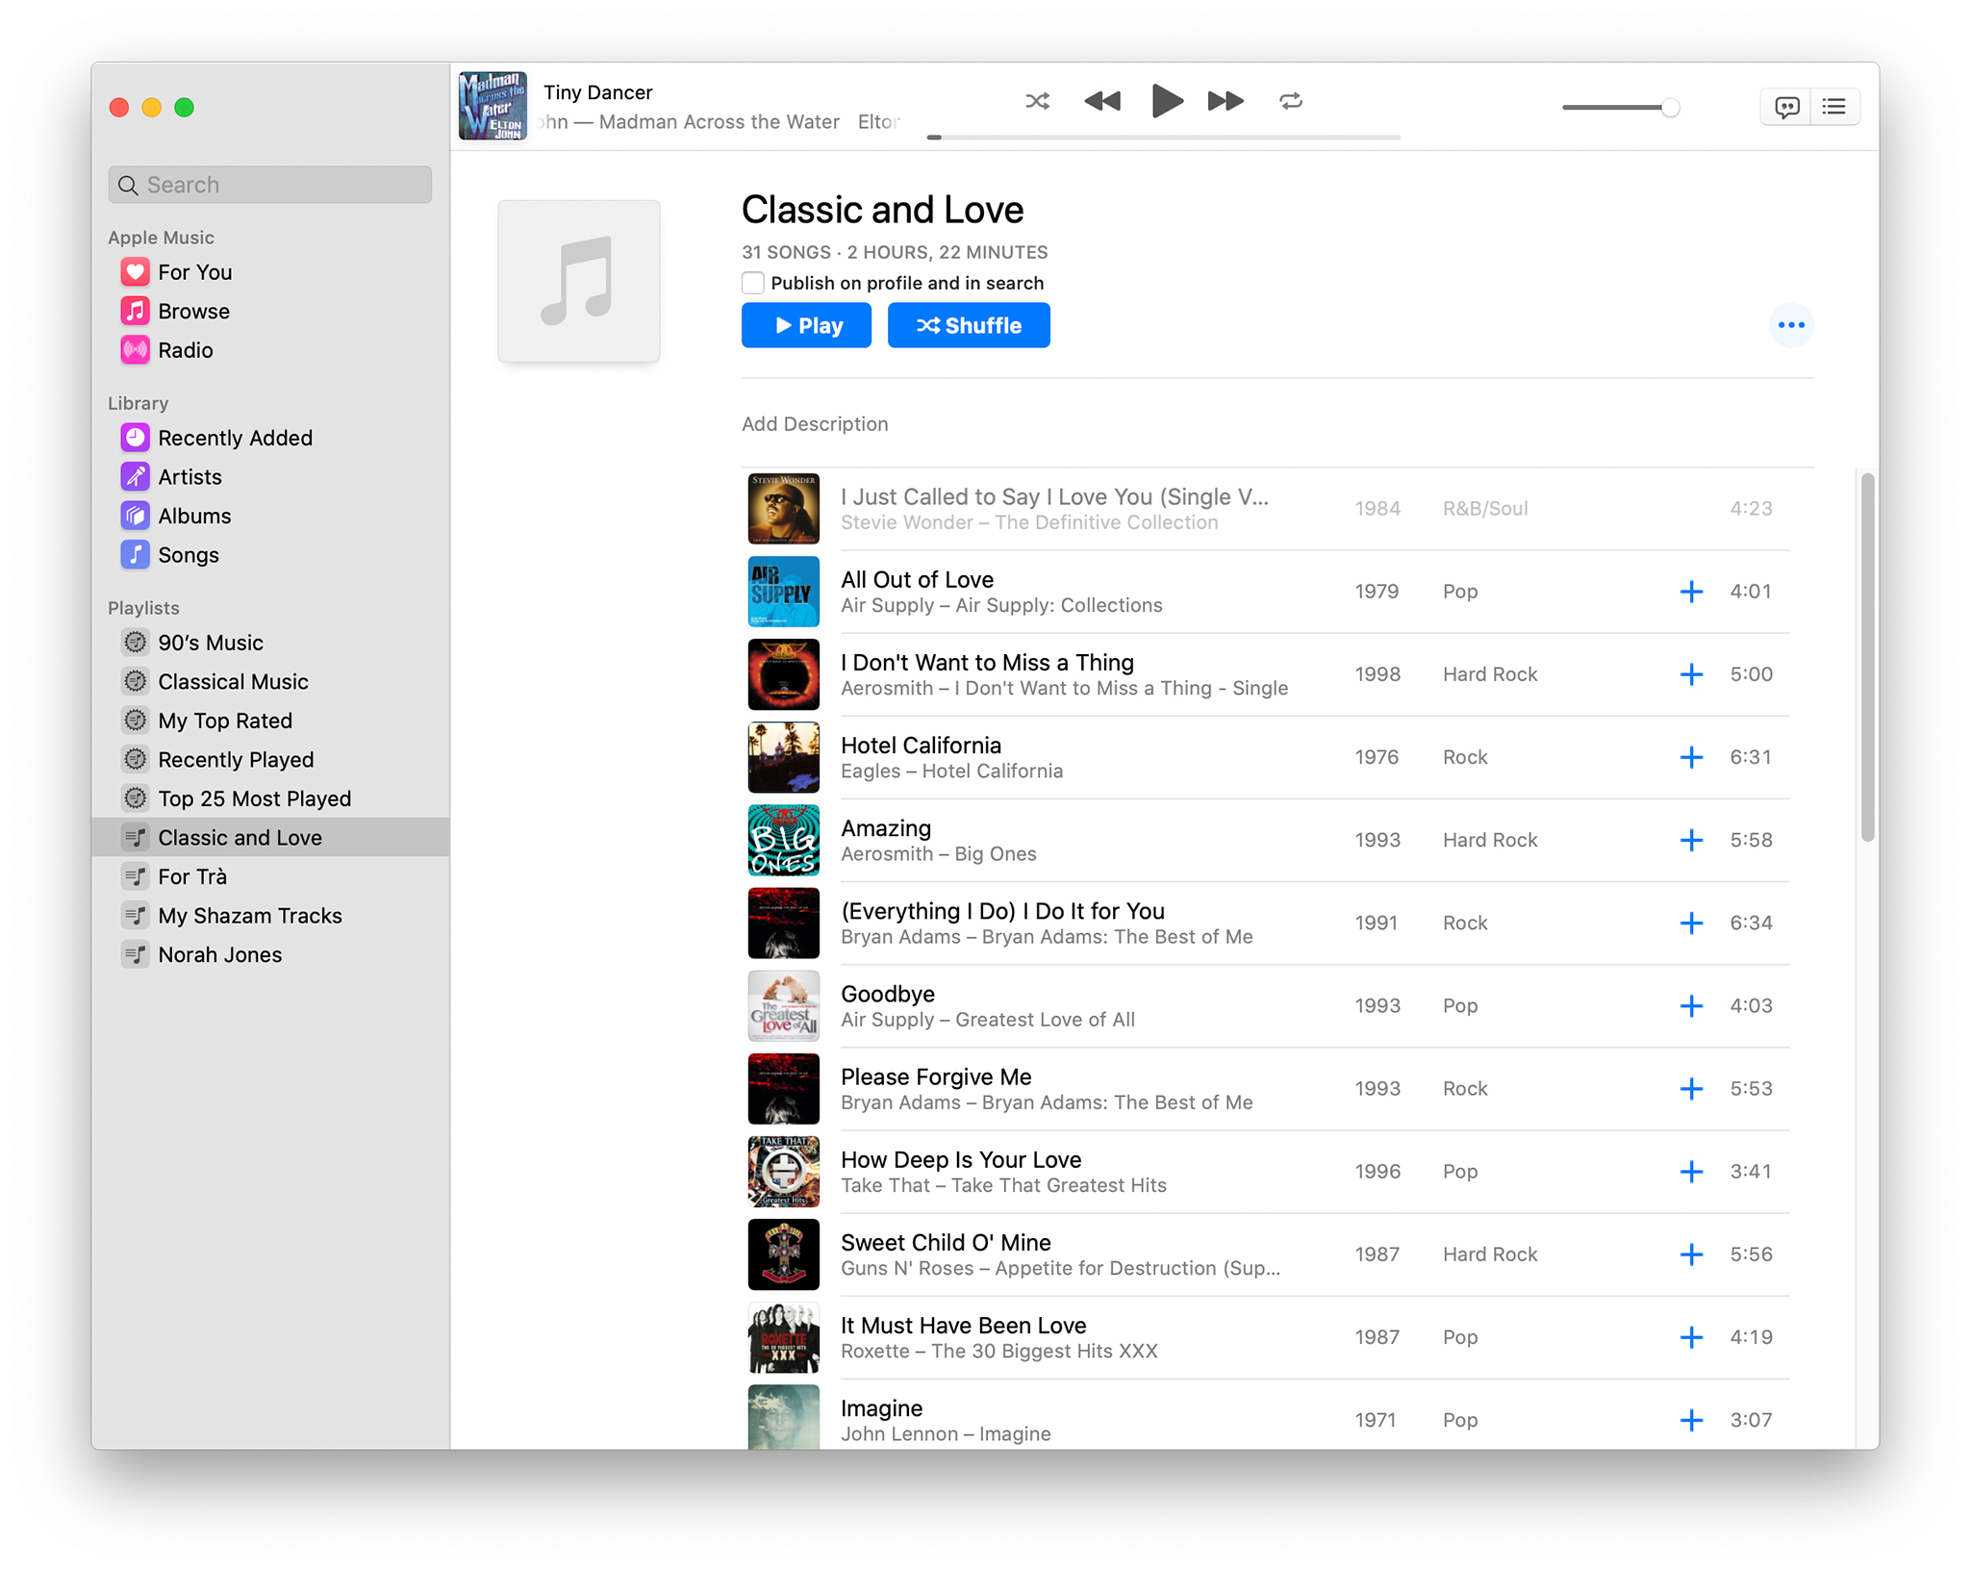This screenshot has height=1570, width=1970.
Task: Click Big Ones album cover
Action: (x=784, y=840)
